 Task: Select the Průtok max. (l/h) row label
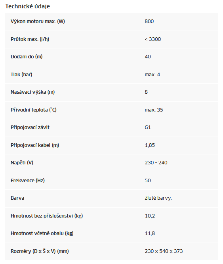point(30,39)
